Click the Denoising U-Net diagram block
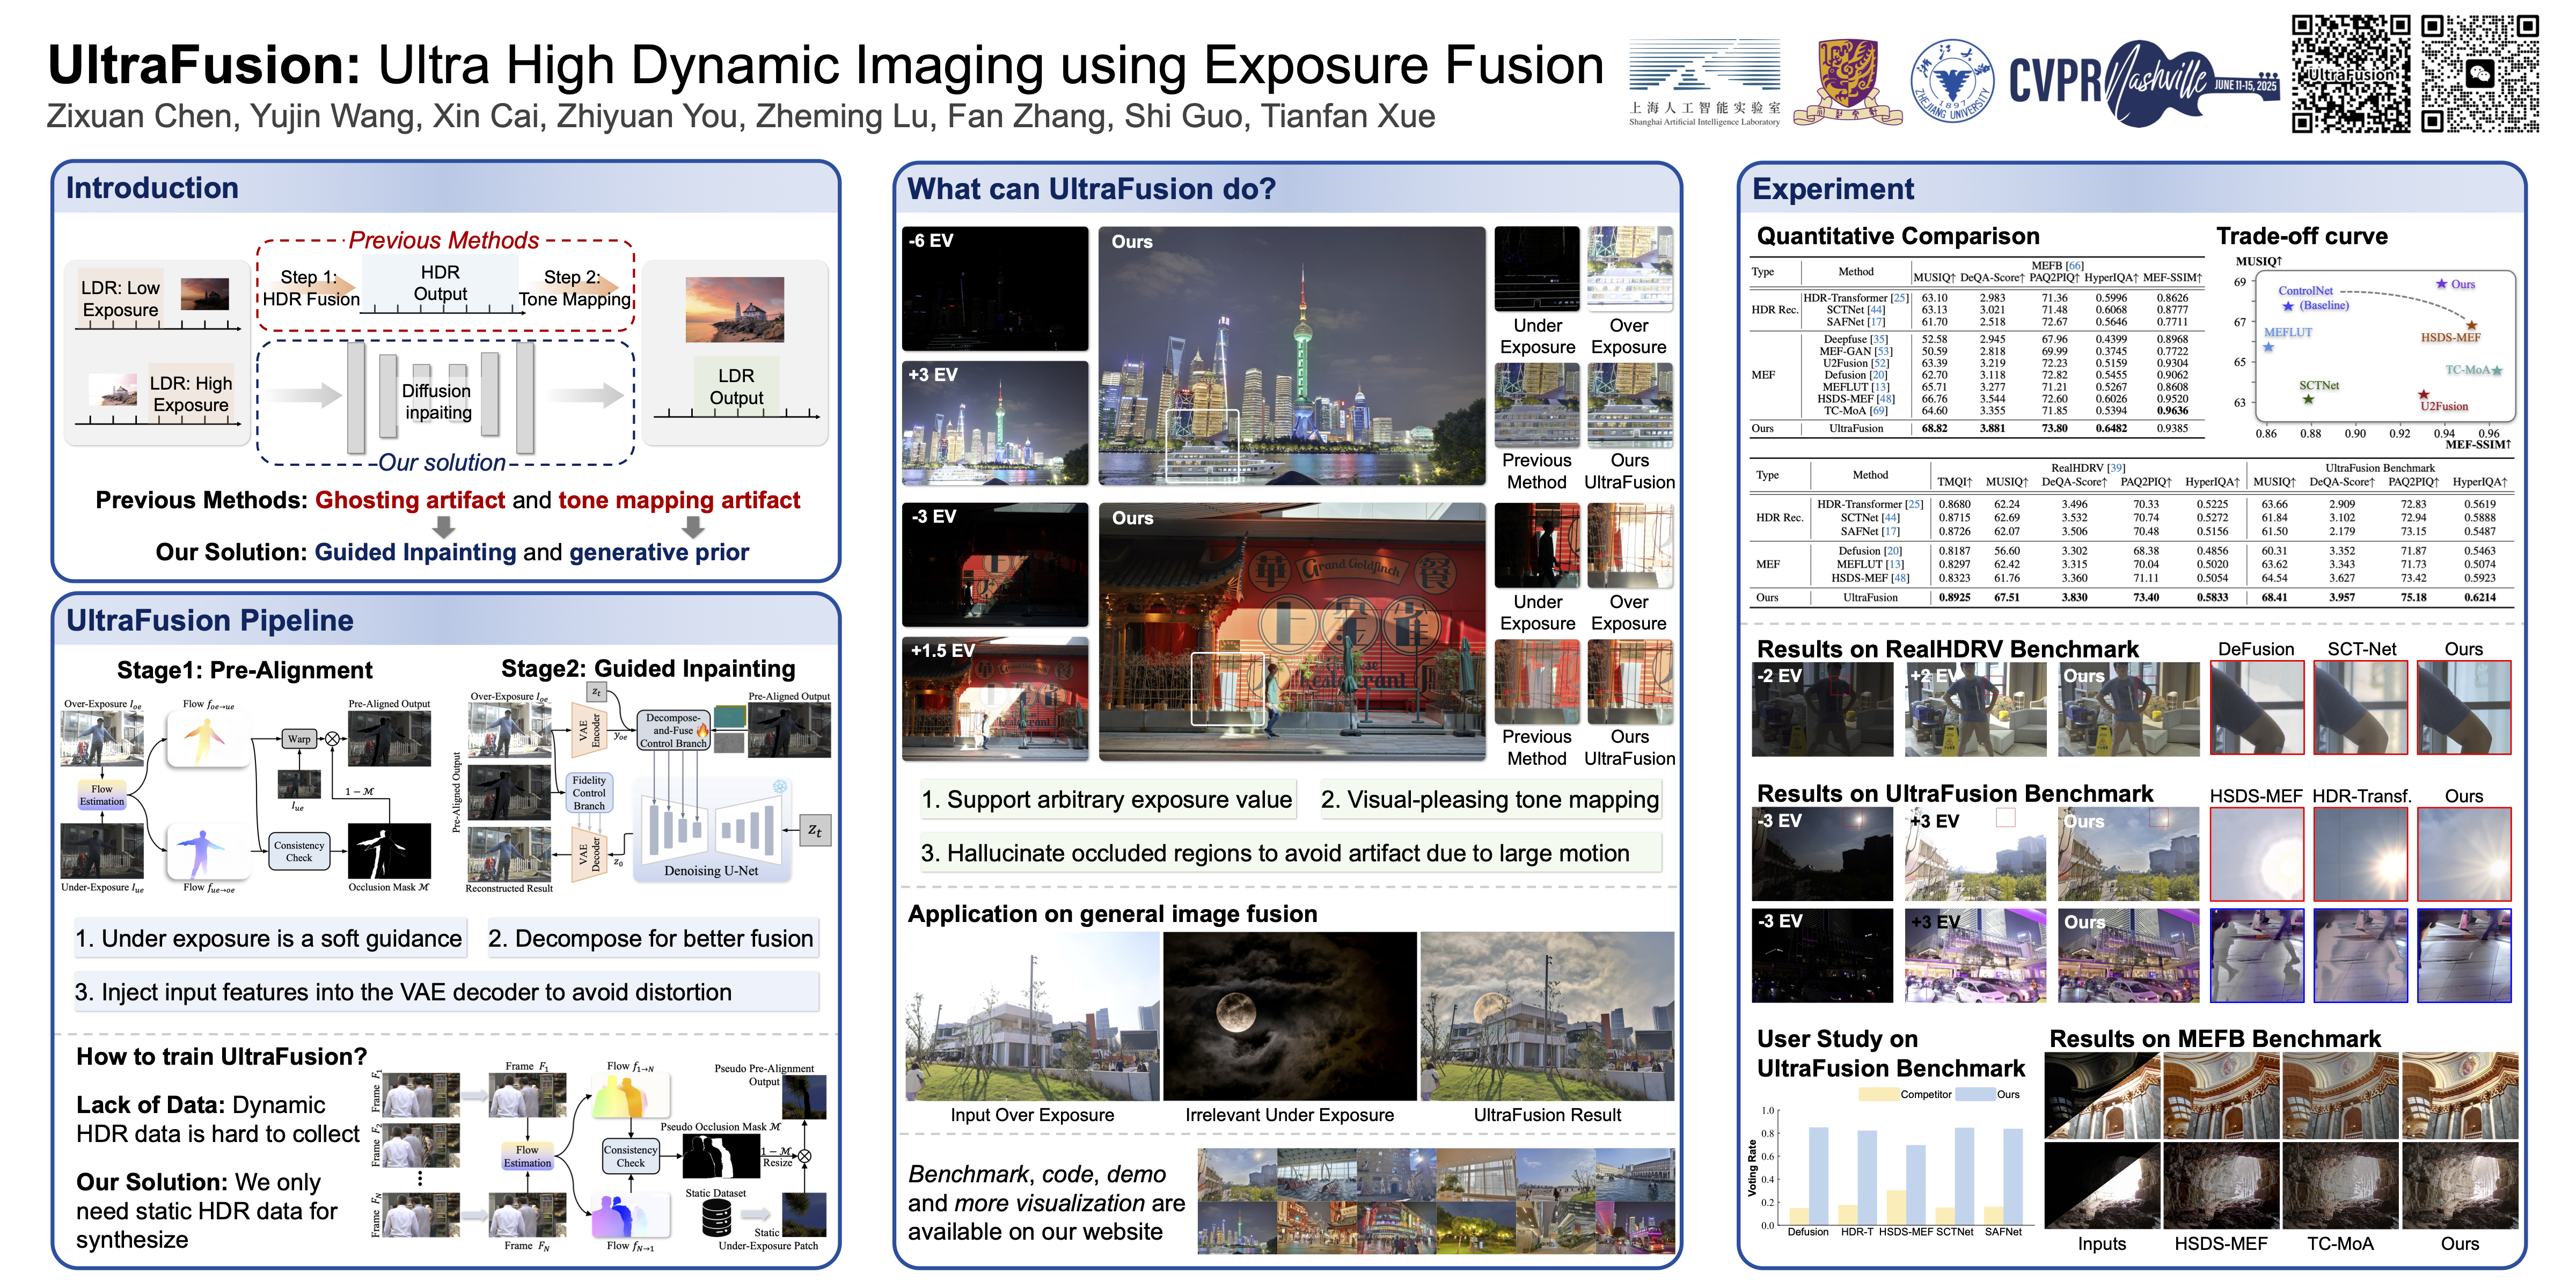2576x1288 pixels. [711, 830]
